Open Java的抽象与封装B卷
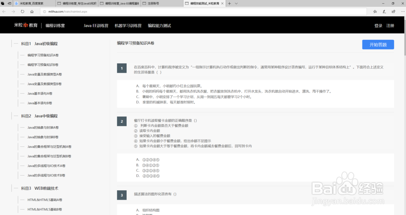The image size is (406, 215). coord(43,137)
